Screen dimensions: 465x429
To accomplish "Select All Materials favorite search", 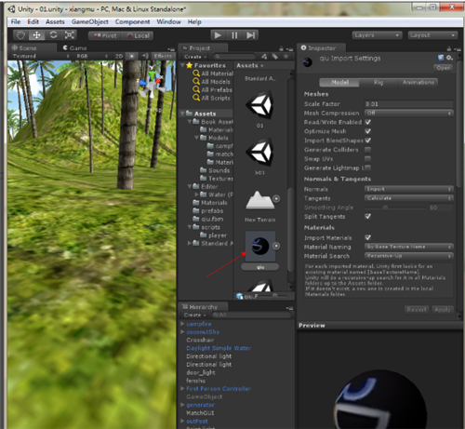I will (213, 74).
